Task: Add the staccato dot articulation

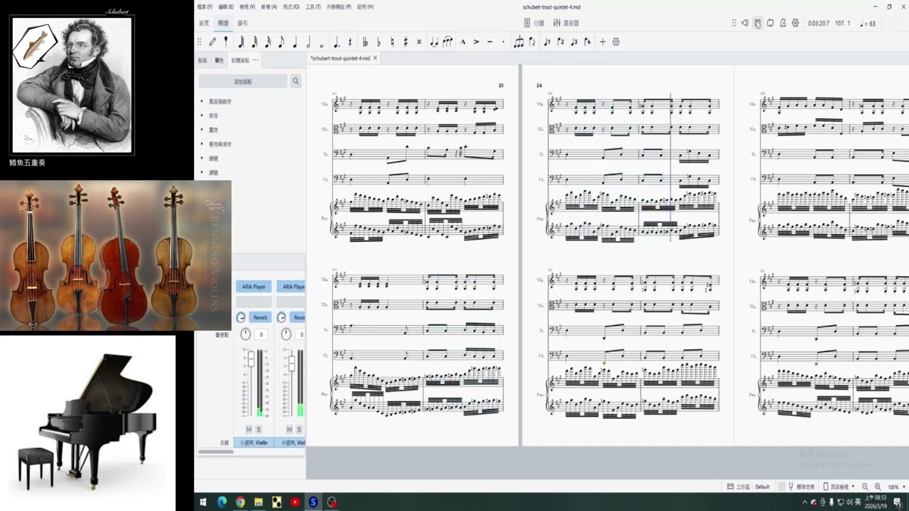Action: point(504,42)
